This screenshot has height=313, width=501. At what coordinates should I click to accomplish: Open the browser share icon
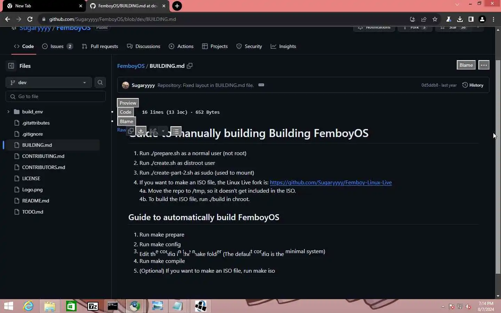tap(424, 19)
